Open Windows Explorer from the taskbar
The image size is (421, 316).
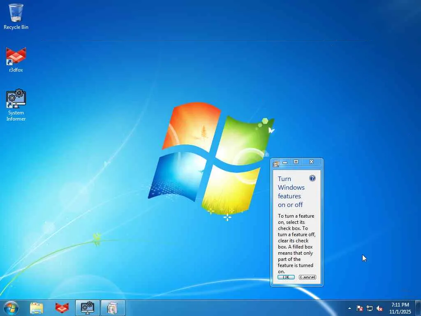37,308
